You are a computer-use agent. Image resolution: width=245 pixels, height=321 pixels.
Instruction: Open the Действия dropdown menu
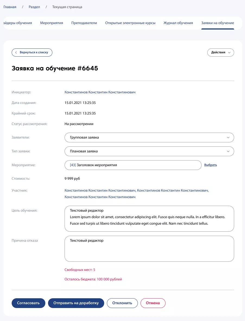coord(221,53)
